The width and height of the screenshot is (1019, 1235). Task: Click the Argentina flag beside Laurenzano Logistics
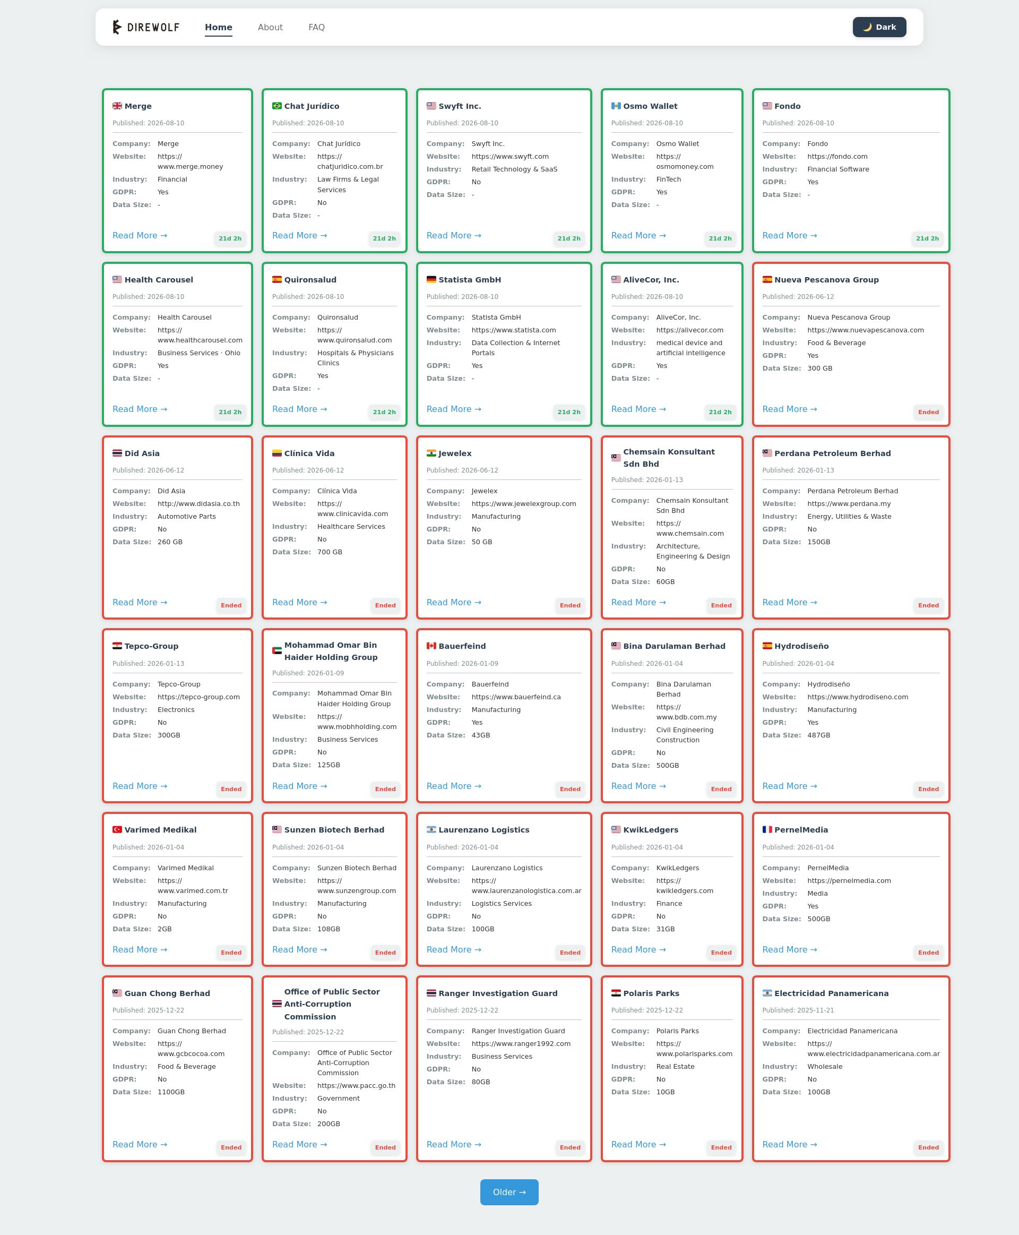pyautogui.click(x=431, y=830)
